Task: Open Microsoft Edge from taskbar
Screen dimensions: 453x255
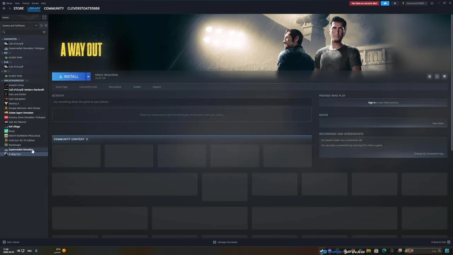Action: [x=384, y=251]
